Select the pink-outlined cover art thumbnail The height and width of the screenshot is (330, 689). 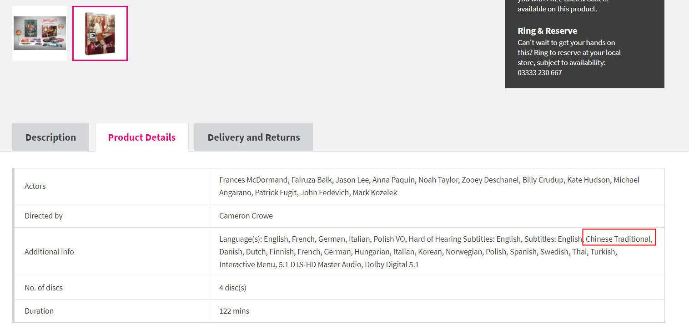point(100,33)
